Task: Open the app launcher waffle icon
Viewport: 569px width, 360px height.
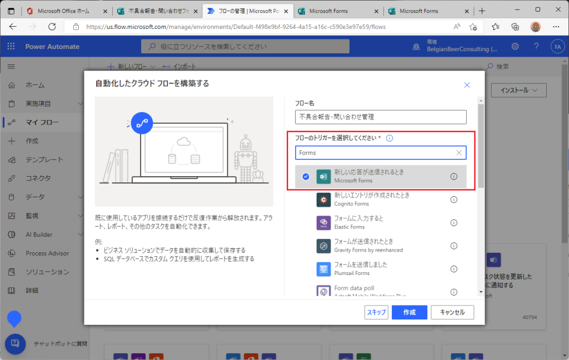Action: click(x=11, y=47)
